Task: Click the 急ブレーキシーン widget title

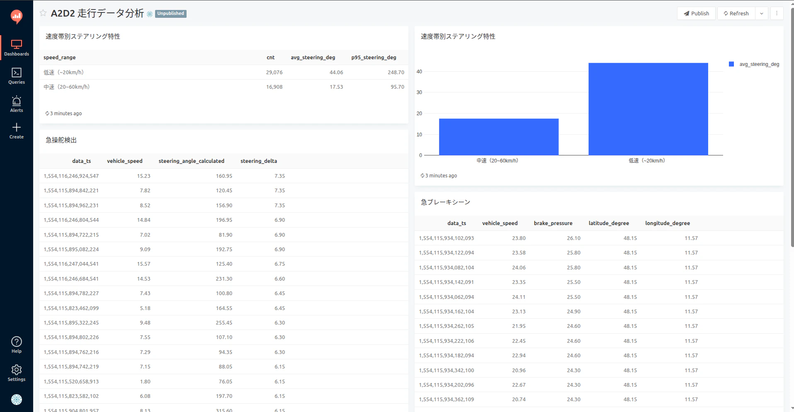Action: pyautogui.click(x=446, y=202)
